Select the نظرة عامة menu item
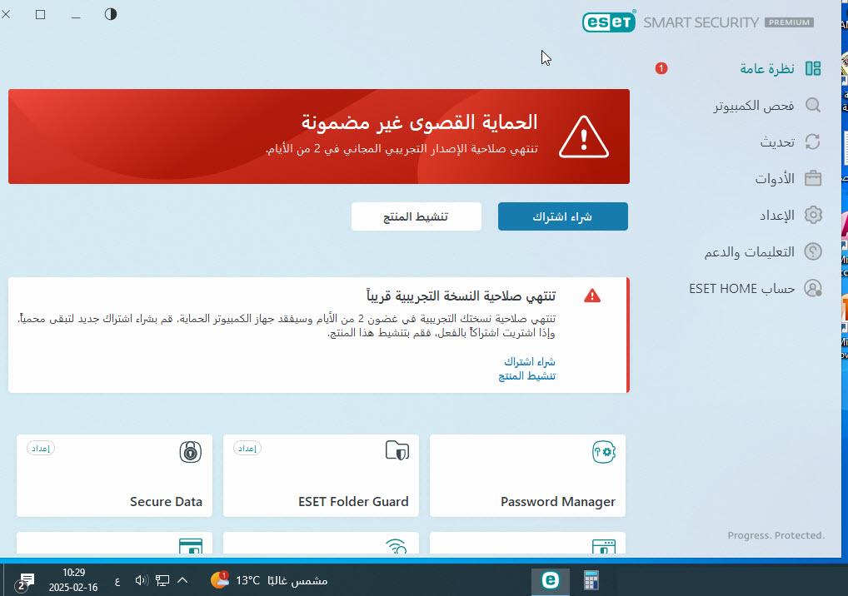This screenshot has width=848, height=596. point(767,68)
